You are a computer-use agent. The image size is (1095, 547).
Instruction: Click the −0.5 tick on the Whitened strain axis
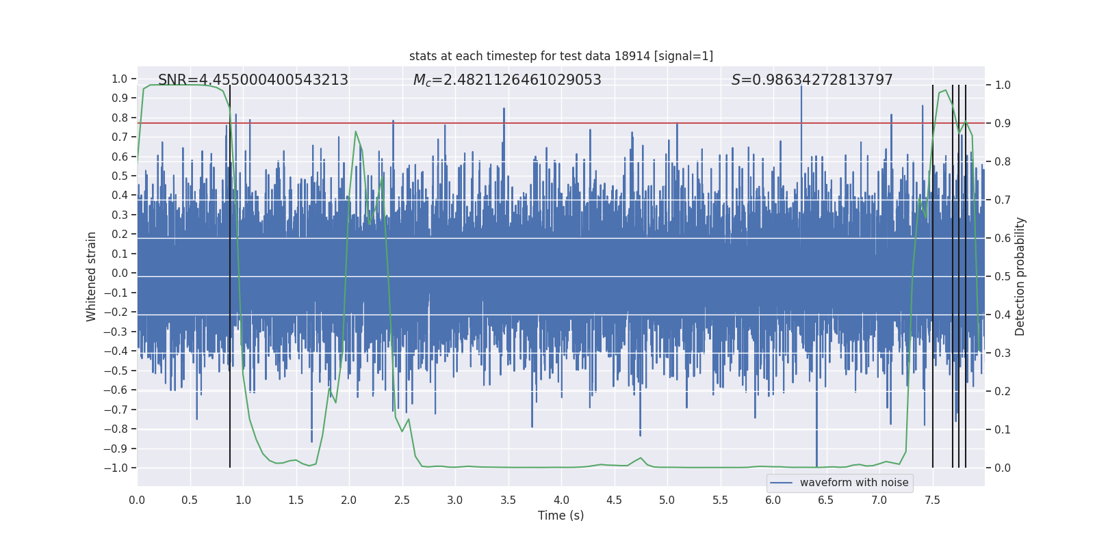click(x=116, y=371)
